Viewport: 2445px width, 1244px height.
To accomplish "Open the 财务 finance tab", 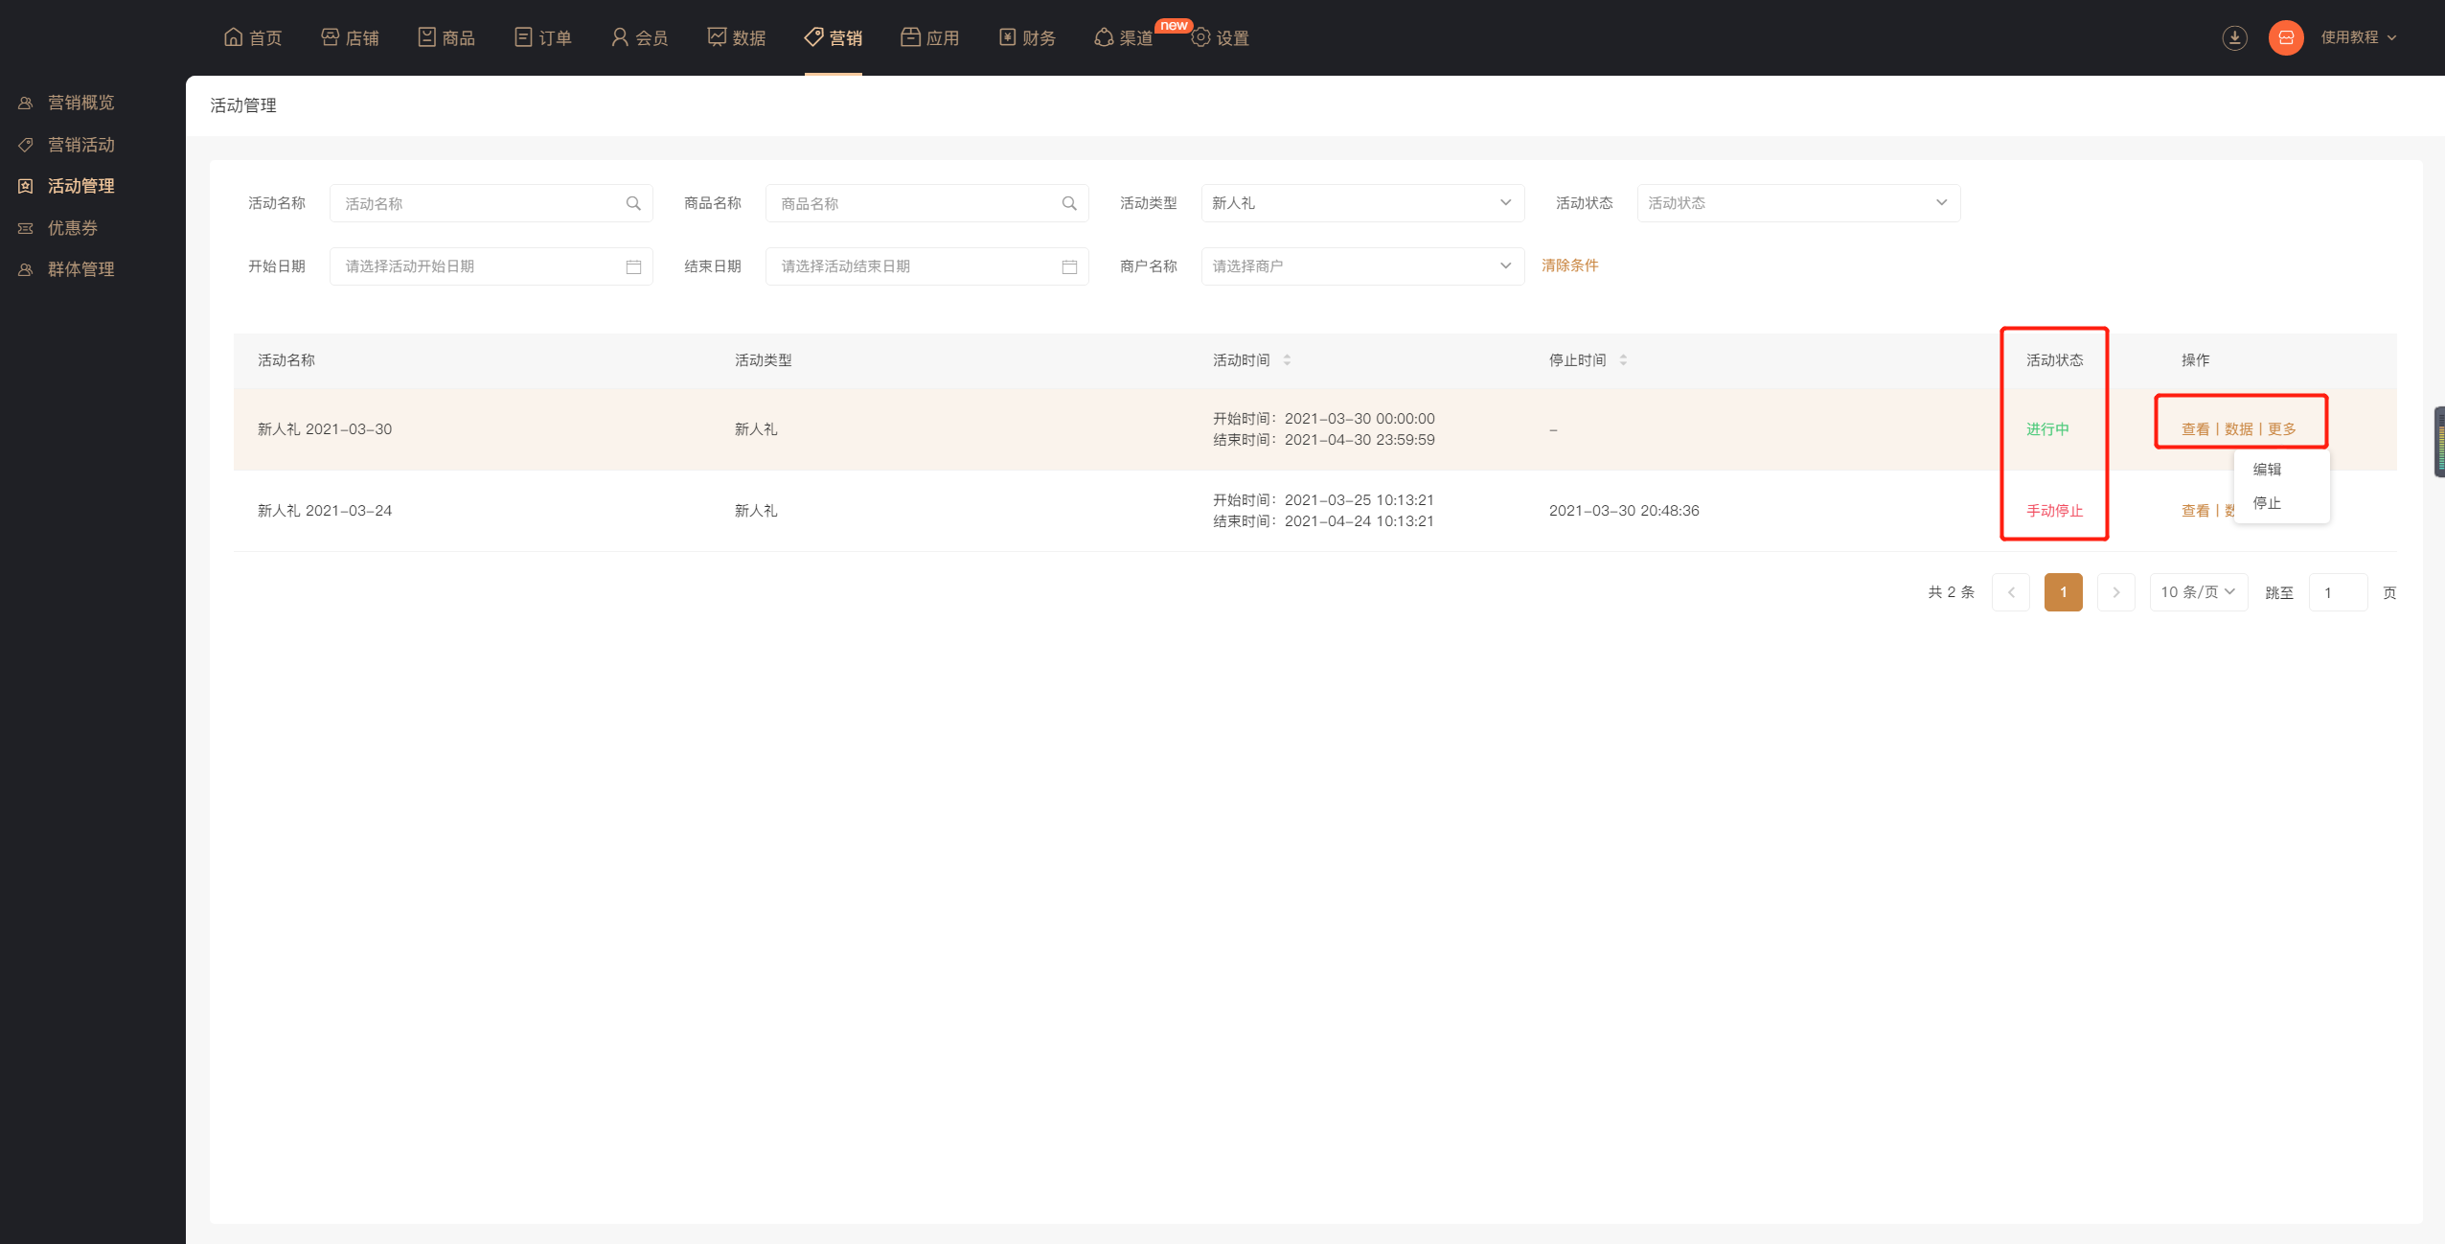I will 1027,37.
